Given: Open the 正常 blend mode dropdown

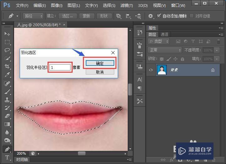Looking at the screenshot, I should [x=165, y=50].
